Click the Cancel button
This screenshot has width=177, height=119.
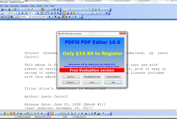(92, 83)
